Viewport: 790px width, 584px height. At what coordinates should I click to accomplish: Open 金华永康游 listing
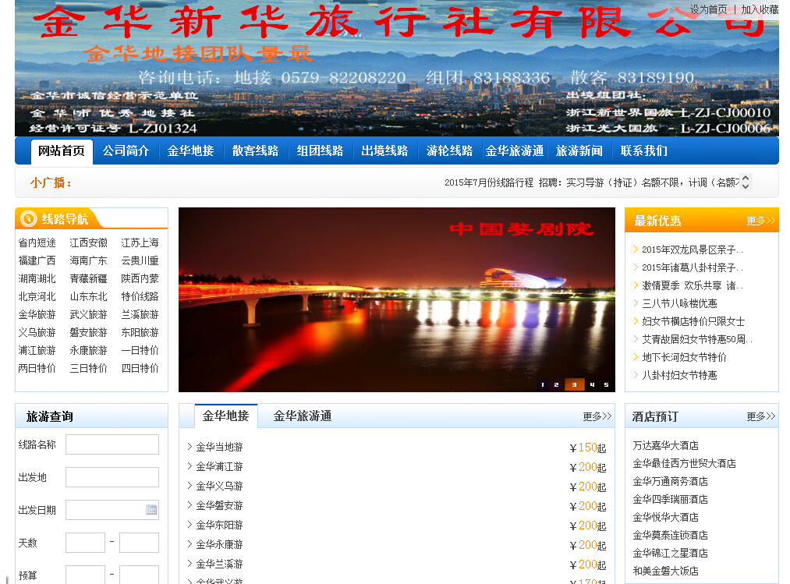click(220, 545)
